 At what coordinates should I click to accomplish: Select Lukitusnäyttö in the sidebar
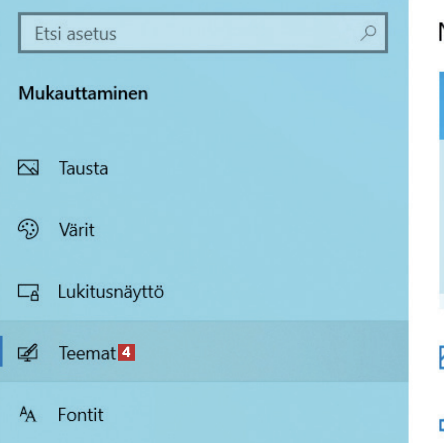coord(111,292)
